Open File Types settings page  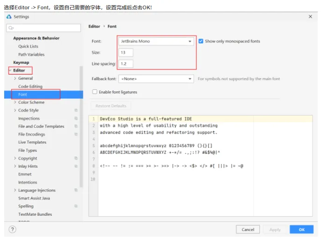[x=27, y=150]
